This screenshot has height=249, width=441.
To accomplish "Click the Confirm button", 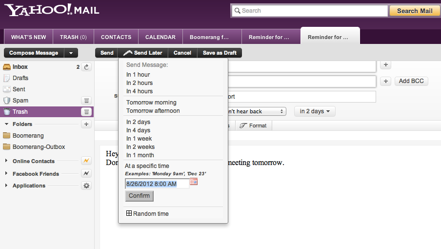I will coord(139,196).
